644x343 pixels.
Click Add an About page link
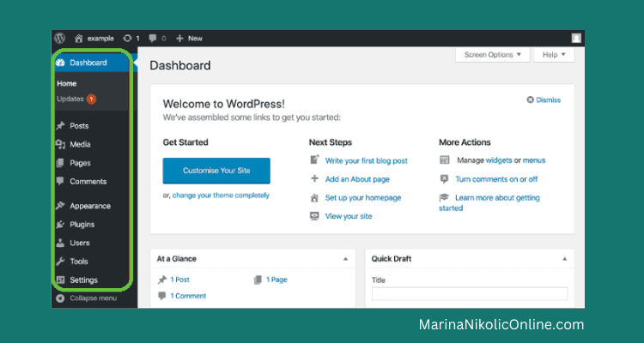pyautogui.click(x=357, y=179)
